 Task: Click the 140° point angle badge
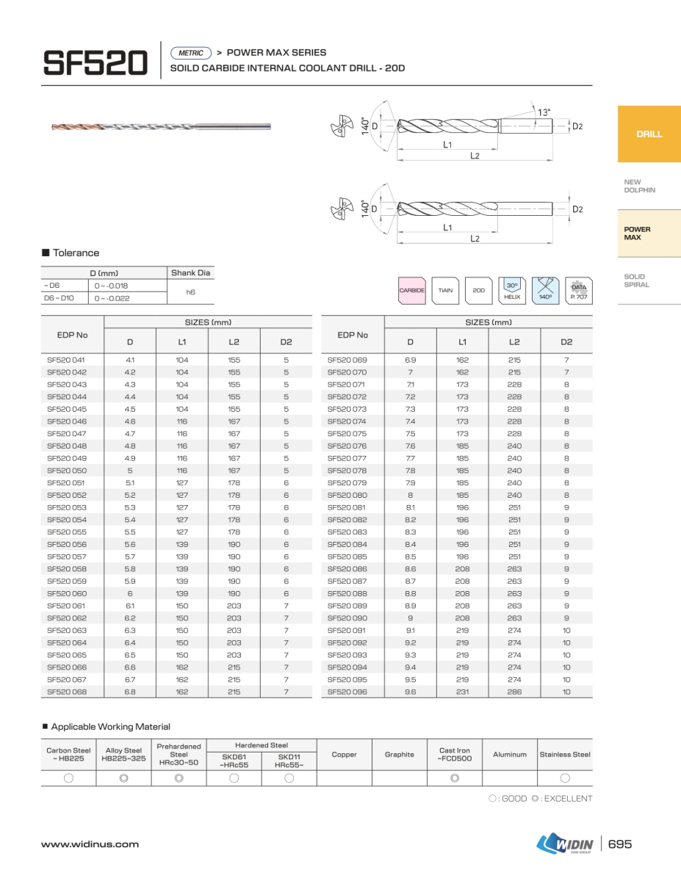(545, 291)
